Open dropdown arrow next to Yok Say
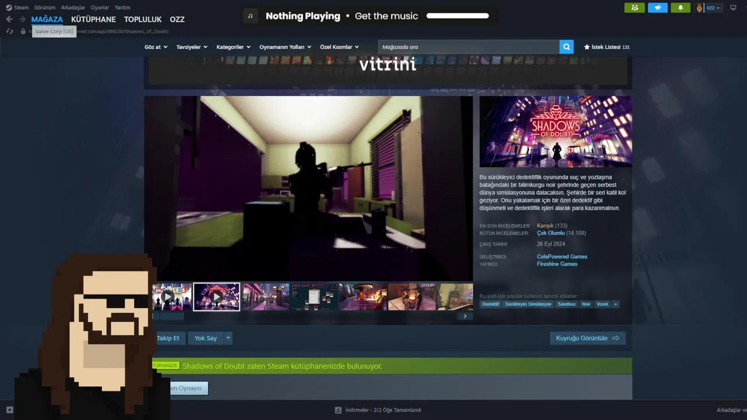747x420 pixels. pos(228,338)
